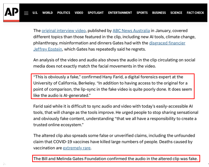Navigate to Spotlight
Viewport: 209px width, 167px height.
pyautogui.click(x=96, y=13)
